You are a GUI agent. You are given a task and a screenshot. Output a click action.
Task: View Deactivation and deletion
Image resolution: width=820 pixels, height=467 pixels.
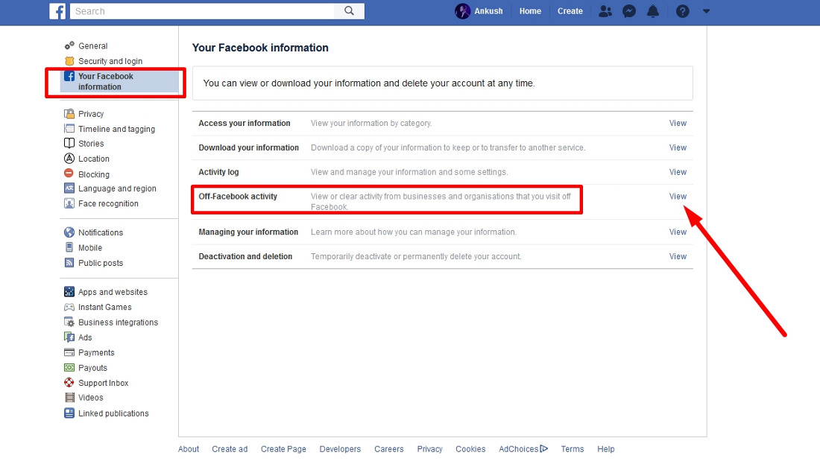[x=678, y=256]
